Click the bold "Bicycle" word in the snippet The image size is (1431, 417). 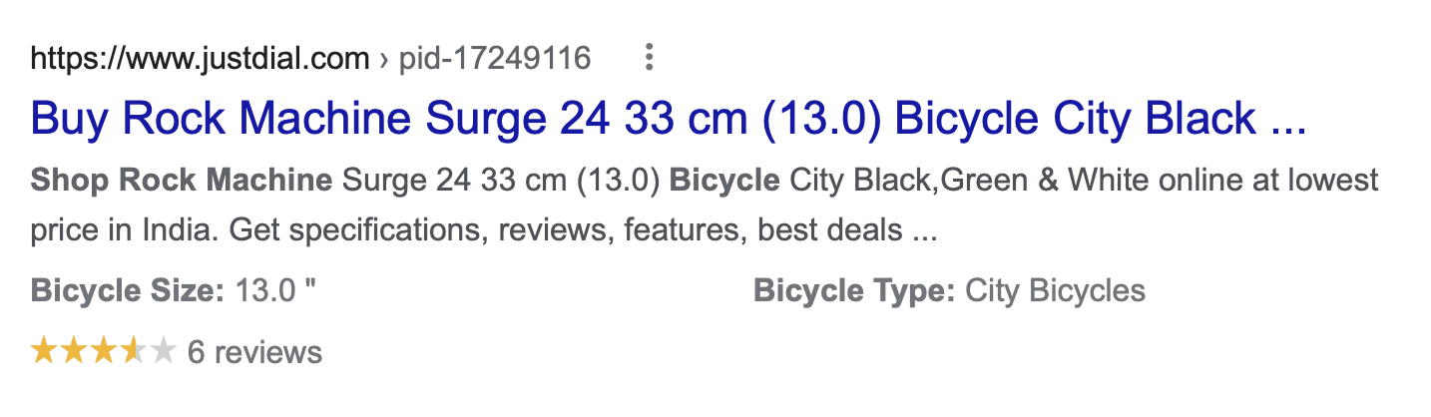[724, 181]
